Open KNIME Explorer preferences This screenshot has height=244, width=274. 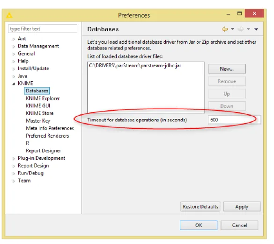(43, 98)
